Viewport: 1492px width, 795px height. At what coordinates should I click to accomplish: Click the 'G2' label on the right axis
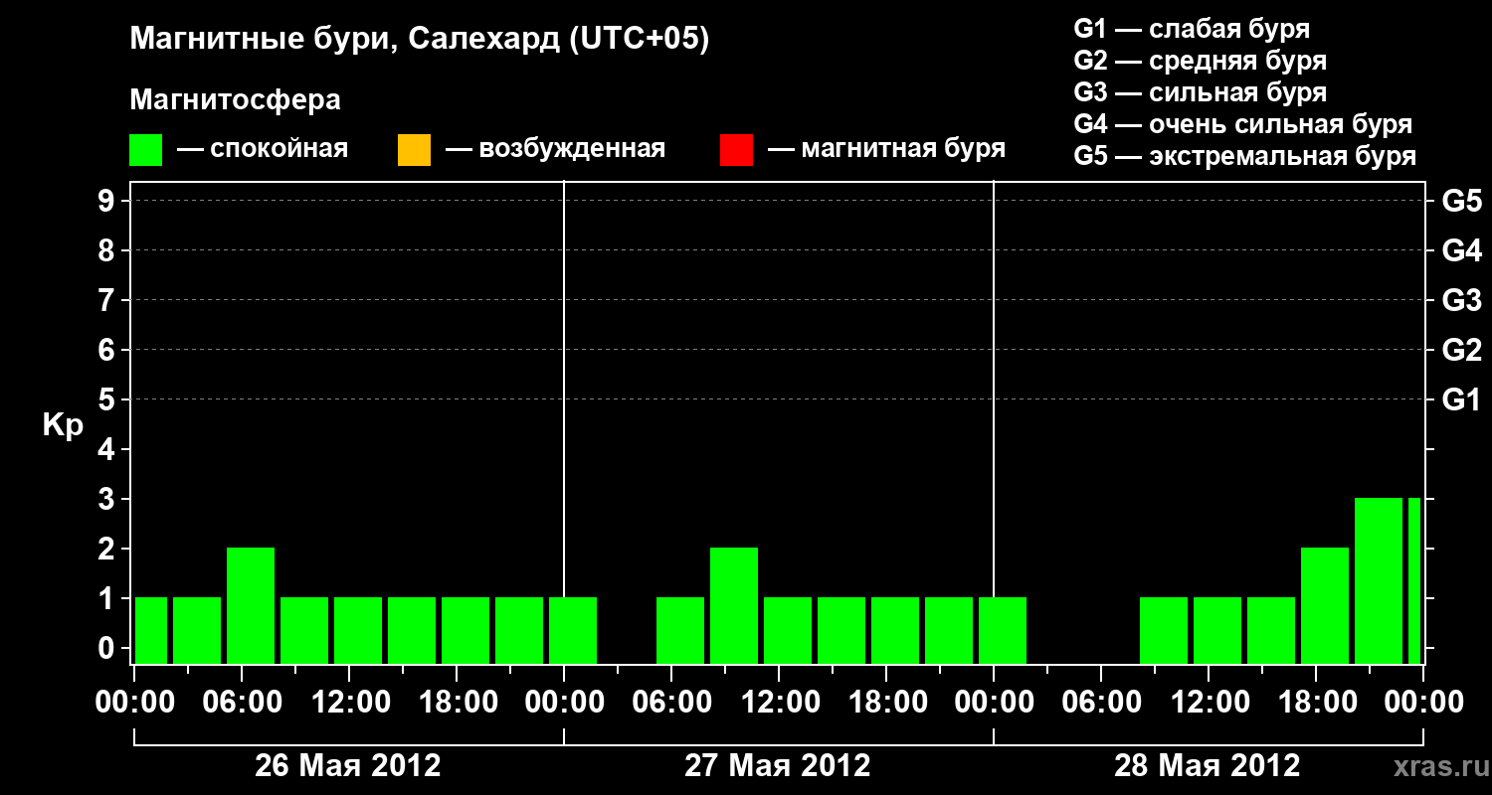click(1461, 350)
